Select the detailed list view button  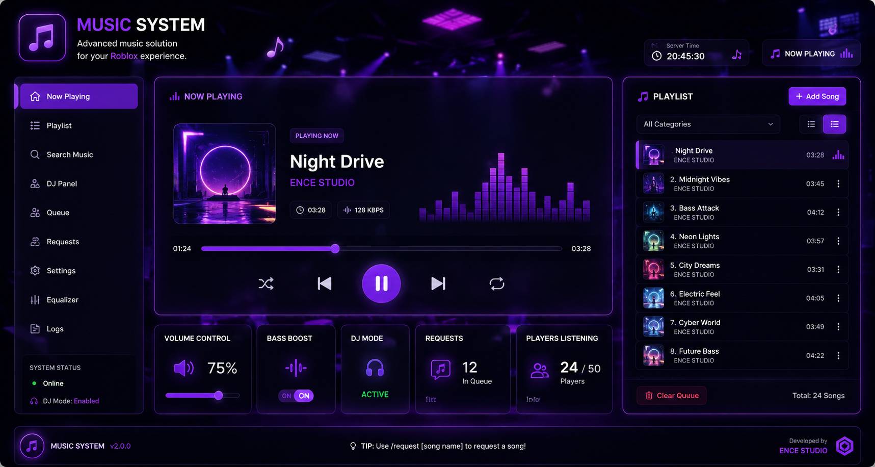pos(835,124)
